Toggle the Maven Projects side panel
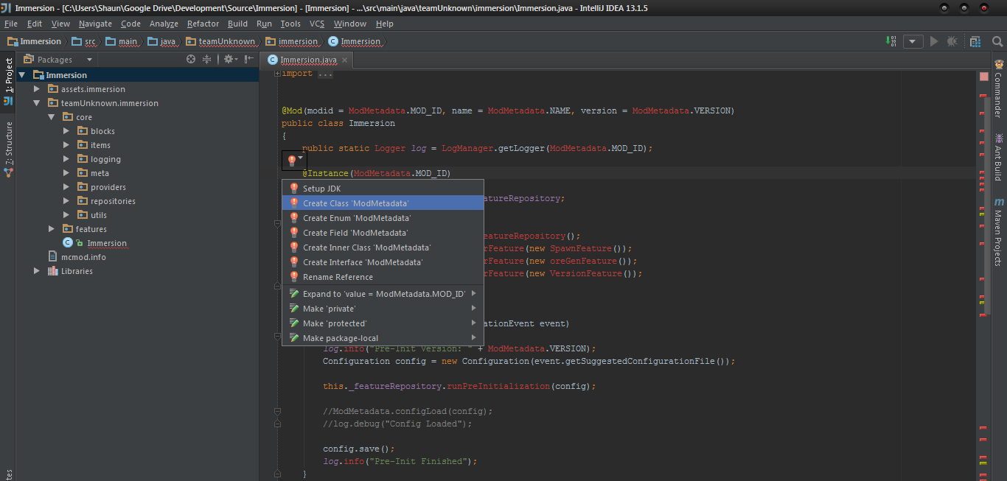 [x=999, y=232]
